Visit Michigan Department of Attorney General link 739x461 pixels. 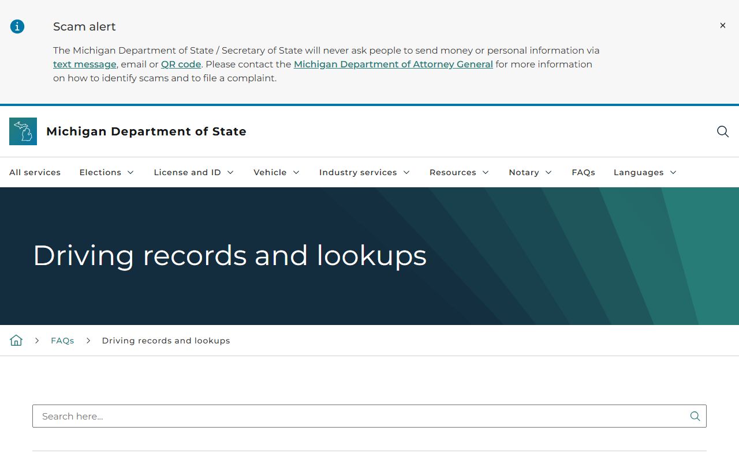(x=393, y=64)
